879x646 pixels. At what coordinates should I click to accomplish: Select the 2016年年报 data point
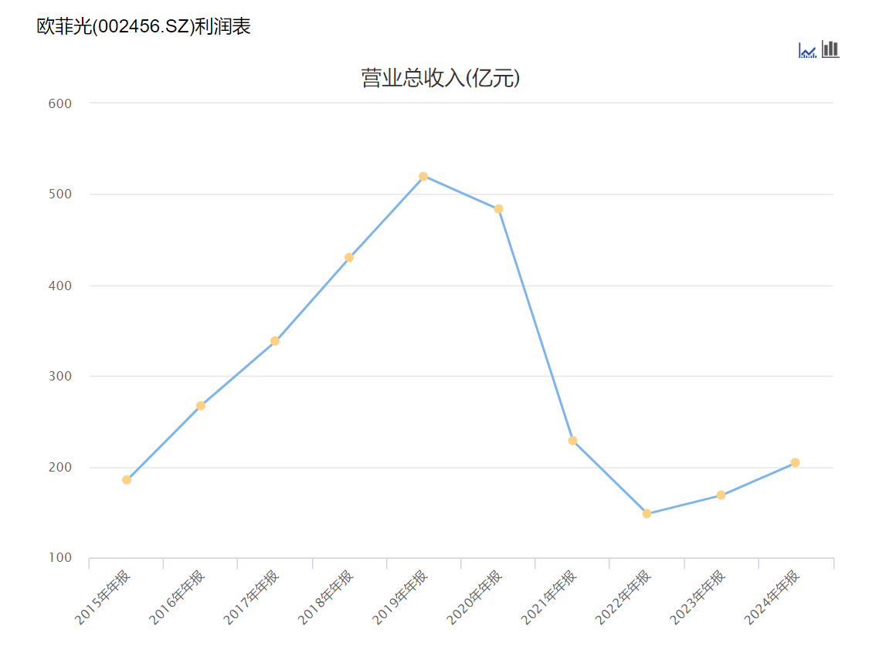click(201, 406)
